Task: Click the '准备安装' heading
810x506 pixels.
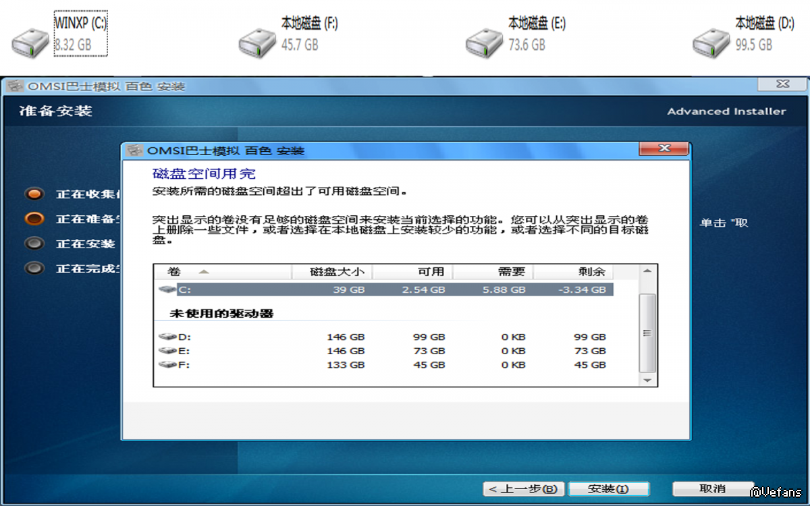Action: 56,111
